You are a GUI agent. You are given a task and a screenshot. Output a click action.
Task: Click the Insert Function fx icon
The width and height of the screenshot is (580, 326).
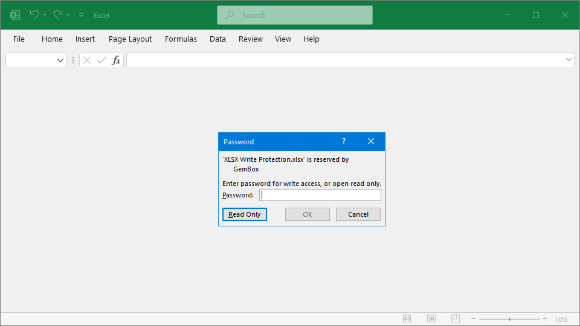pos(116,60)
